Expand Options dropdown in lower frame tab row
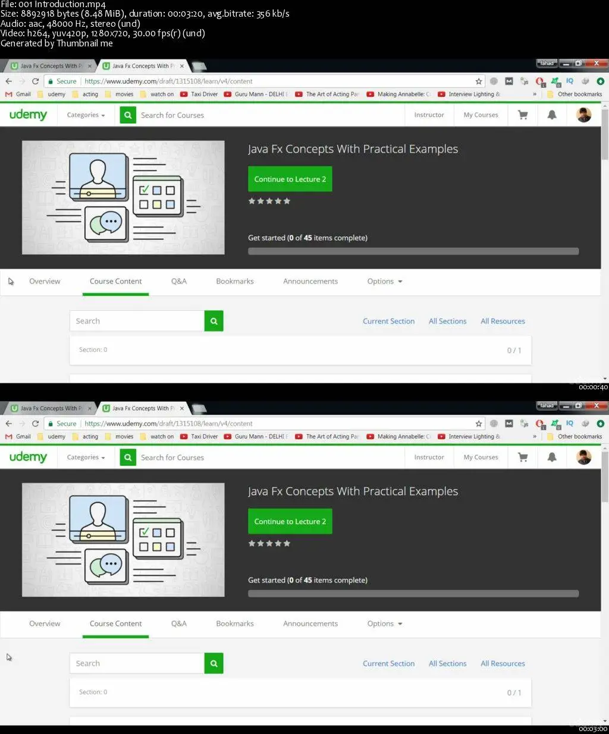The height and width of the screenshot is (734, 609). click(385, 624)
